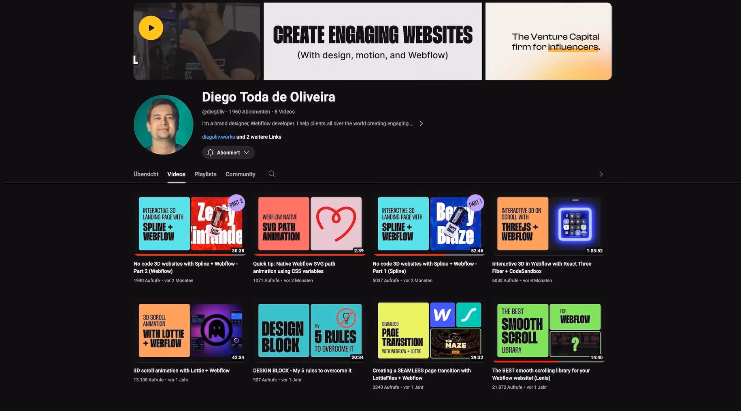Image resolution: width=741 pixels, height=411 pixels.
Task: Click '6030 Aufrufe • vor 8 Monaten' text
Action: [522, 281]
